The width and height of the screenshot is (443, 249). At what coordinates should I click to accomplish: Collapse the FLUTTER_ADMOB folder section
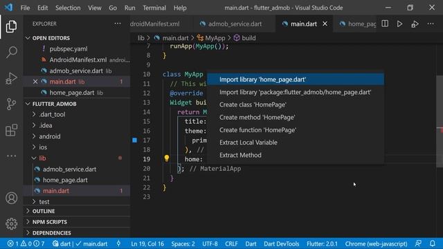tap(28, 104)
